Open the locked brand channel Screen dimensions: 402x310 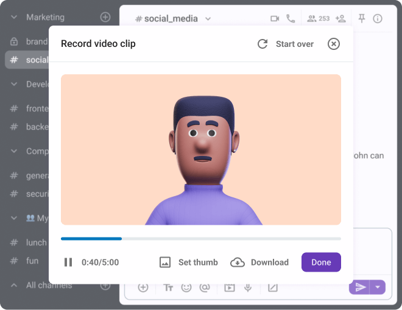(x=29, y=41)
